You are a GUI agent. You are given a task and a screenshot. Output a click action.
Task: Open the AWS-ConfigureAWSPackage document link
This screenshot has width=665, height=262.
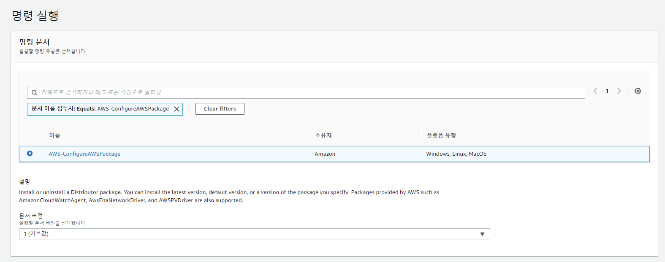coord(84,154)
